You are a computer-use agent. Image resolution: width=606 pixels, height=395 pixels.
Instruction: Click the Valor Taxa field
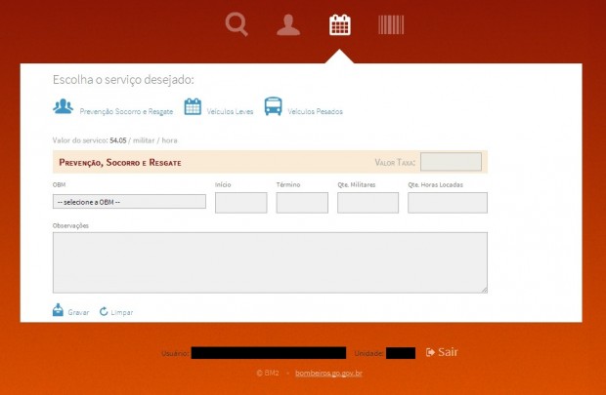(x=451, y=162)
